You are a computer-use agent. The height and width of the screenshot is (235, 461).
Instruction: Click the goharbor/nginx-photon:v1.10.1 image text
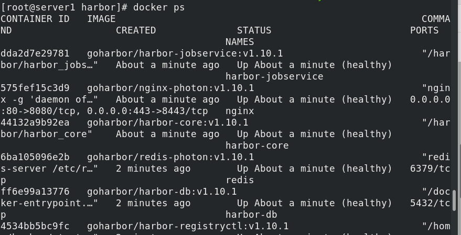(170, 88)
